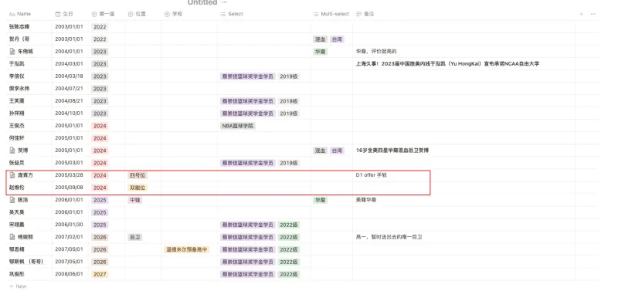
Task: Click the page icon beside 庞青方
Action: point(12,175)
